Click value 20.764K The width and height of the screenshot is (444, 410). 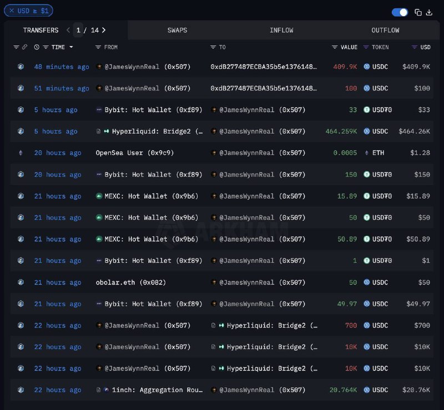pos(343,390)
